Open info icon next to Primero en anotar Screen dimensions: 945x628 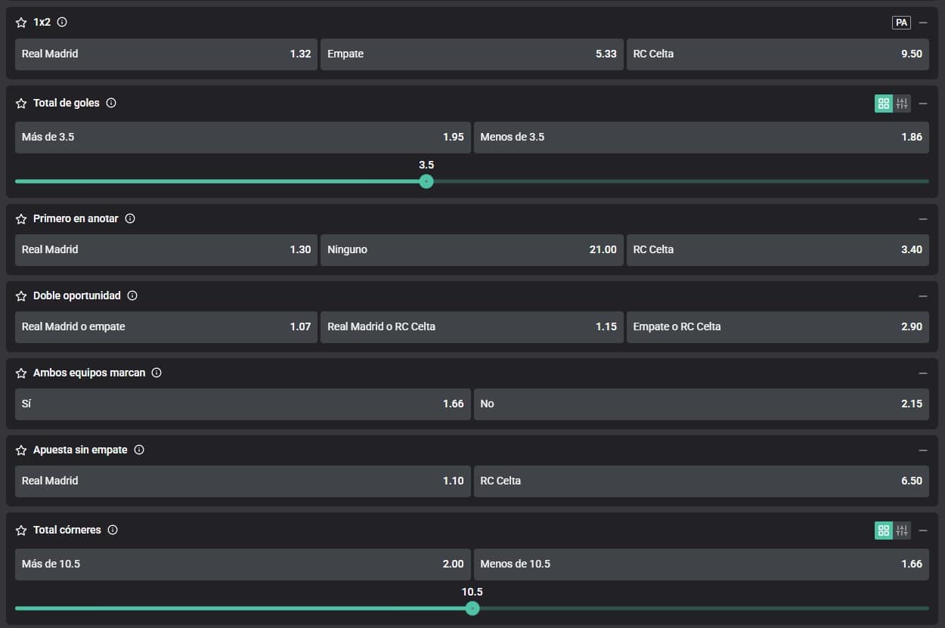coord(130,218)
